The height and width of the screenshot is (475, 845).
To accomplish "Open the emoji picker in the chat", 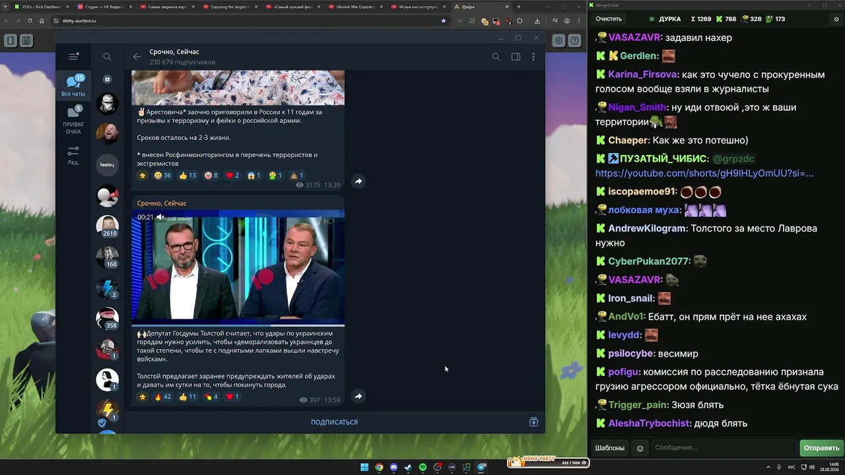I will (x=640, y=449).
